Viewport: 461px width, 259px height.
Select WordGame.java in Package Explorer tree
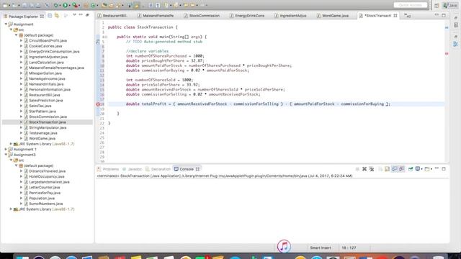coord(42,138)
